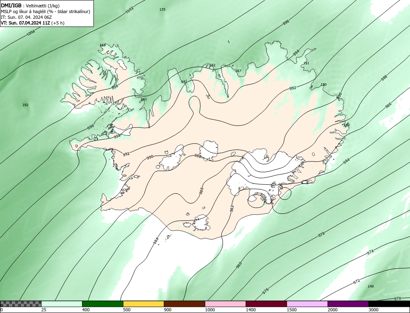Click the 974 isobar label
This screenshot has width=410, height=313.
coord(370,252)
